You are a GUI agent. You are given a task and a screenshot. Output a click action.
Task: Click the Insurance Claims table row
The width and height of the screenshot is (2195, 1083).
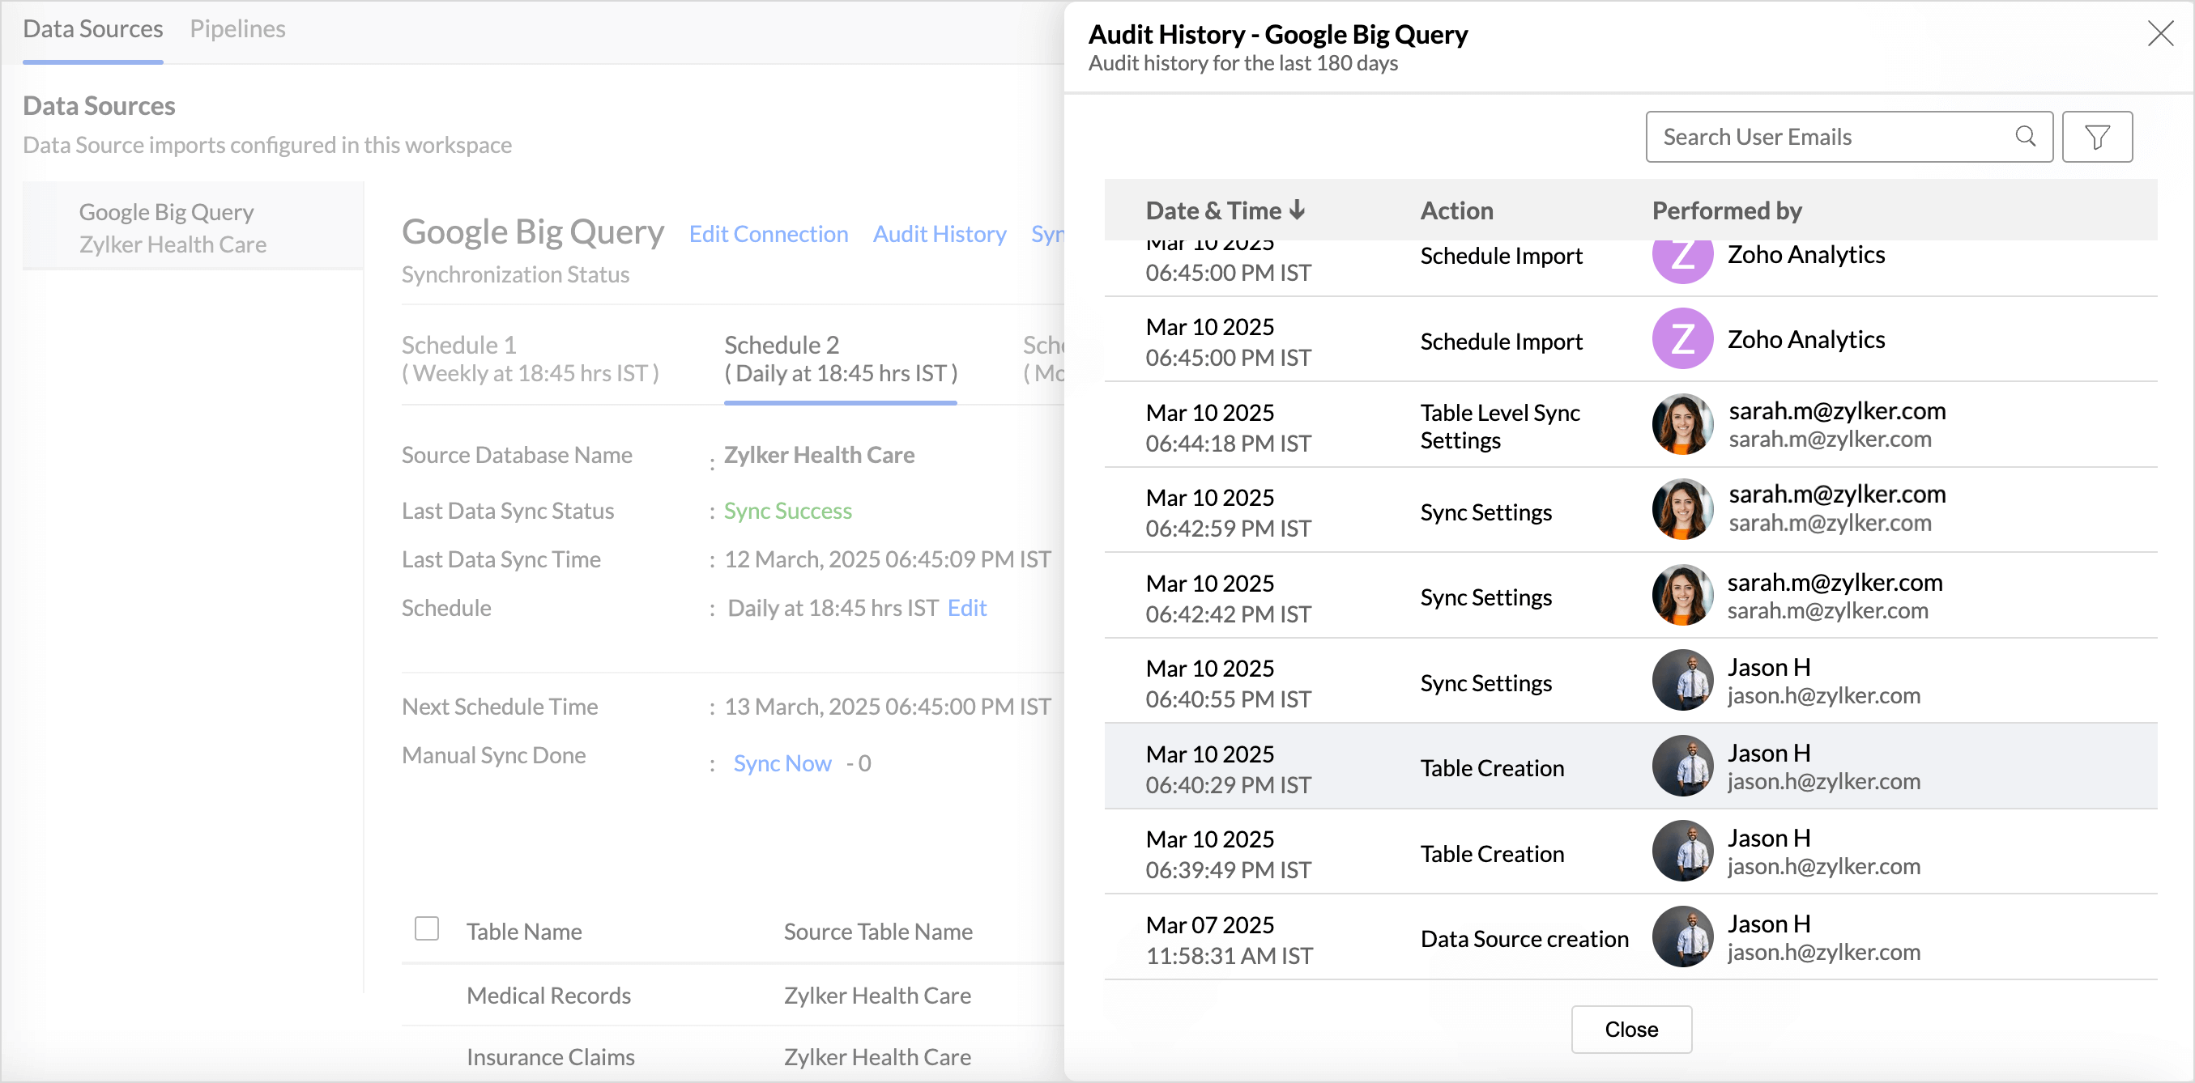click(x=733, y=1055)
